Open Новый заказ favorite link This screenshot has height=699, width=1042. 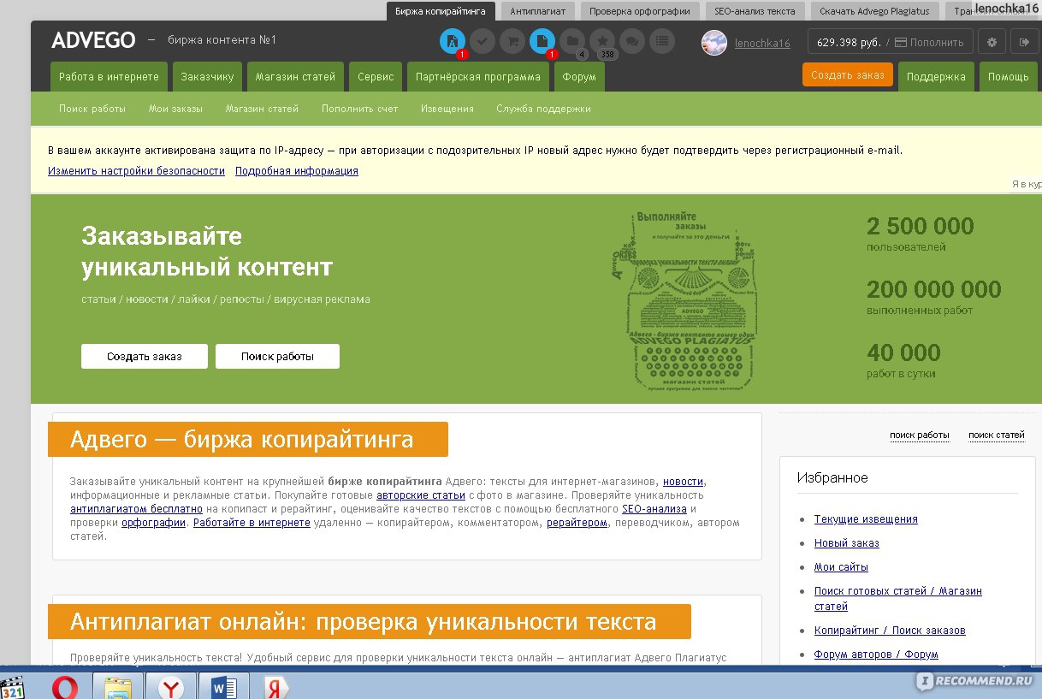coord(847,543)
